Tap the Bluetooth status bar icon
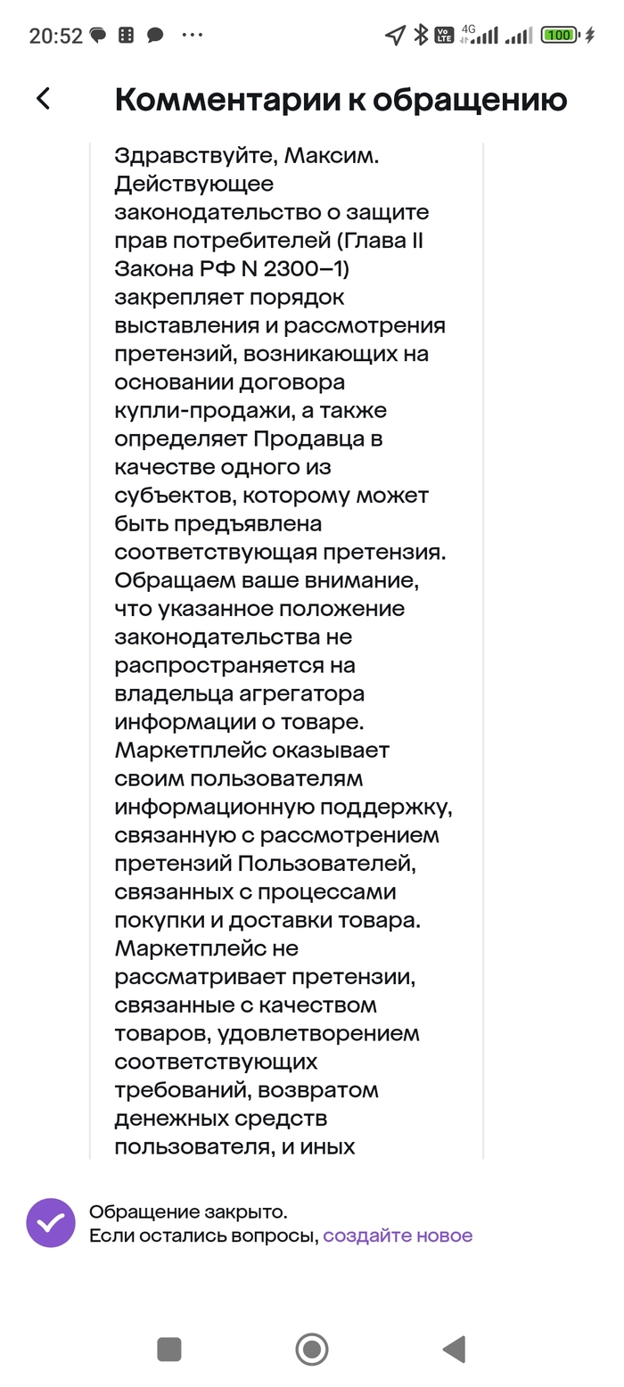 pos(421,36)
